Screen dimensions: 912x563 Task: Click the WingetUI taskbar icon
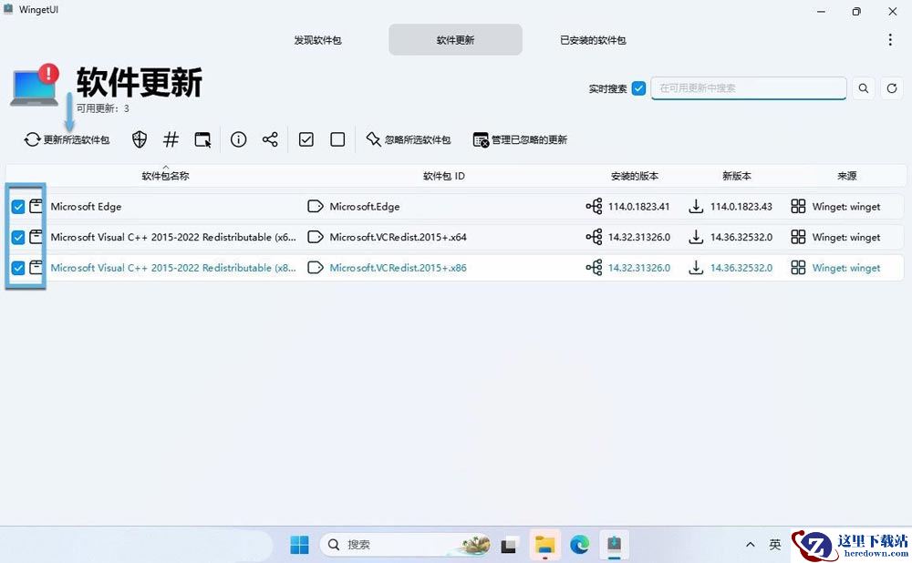[x=614, y=545]
